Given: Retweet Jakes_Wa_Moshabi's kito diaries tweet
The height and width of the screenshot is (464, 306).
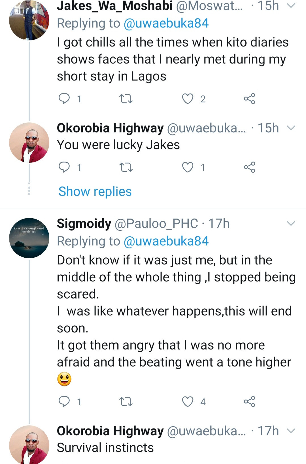Looking at the screenshot, I should 126,99.
